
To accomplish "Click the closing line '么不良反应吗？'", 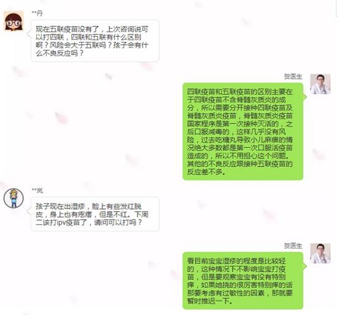I will [x=60, y=53].
